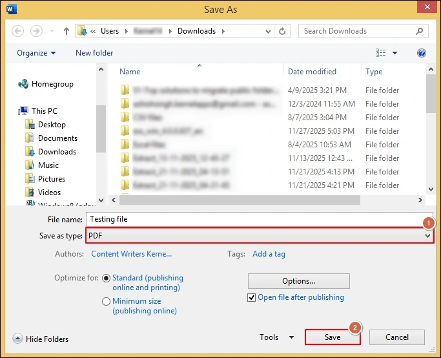The width and height of the screenshot is (441, 358).
Task: Click the This PC computer icon
Action: (23, 111)
